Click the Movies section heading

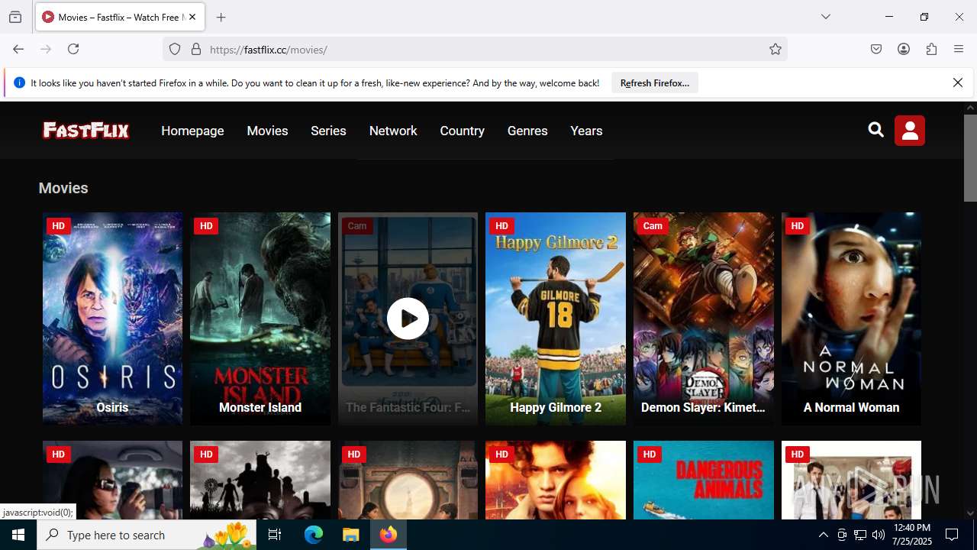[63, 188]
